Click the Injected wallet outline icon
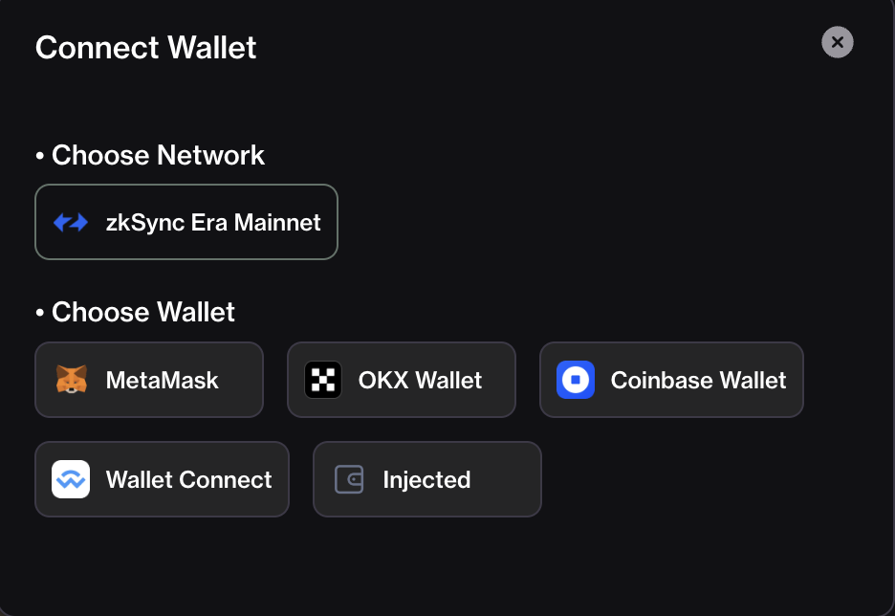Screen dimensions: 895x616 click(349, 479)
